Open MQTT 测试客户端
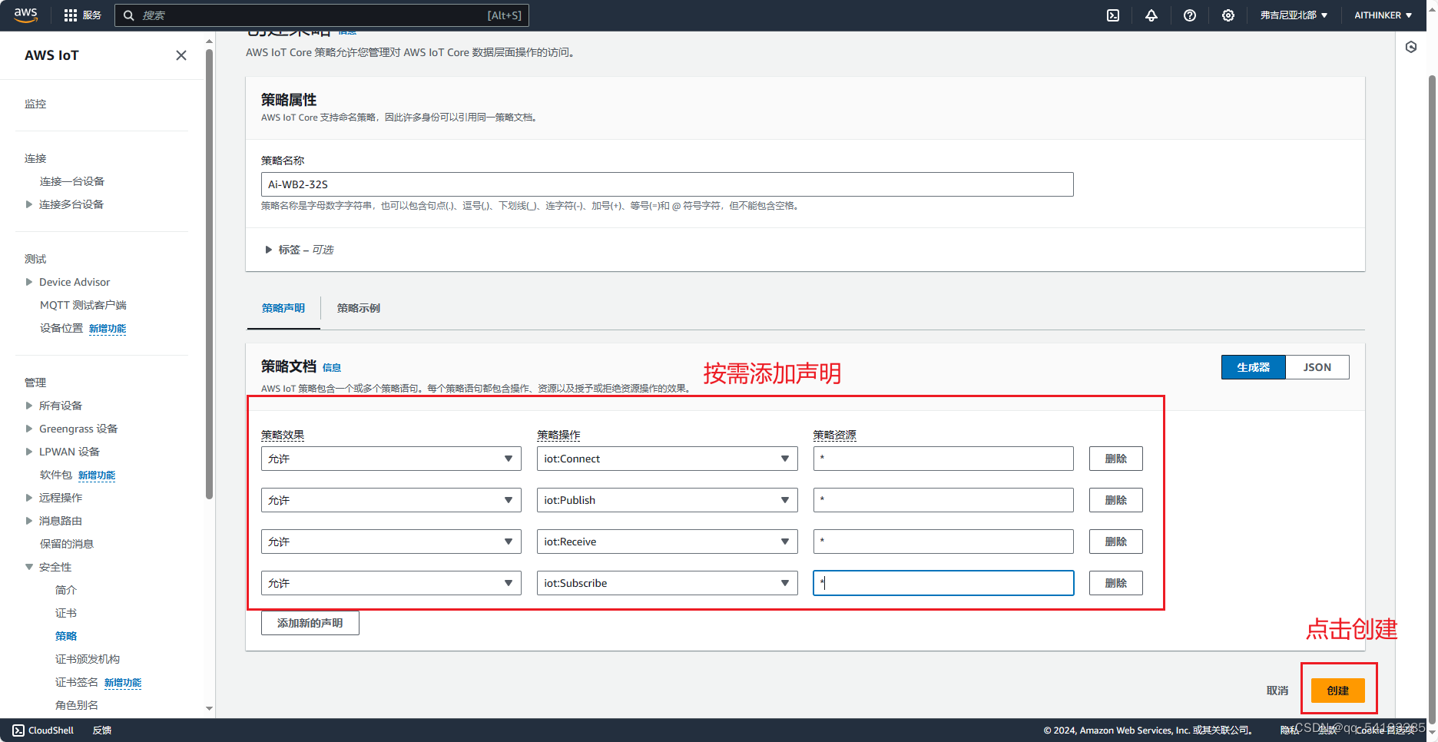 (83, 305)
